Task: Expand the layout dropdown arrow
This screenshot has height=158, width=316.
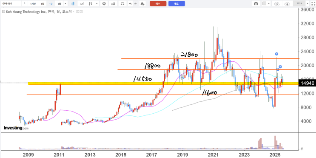Action: (269, 3)
